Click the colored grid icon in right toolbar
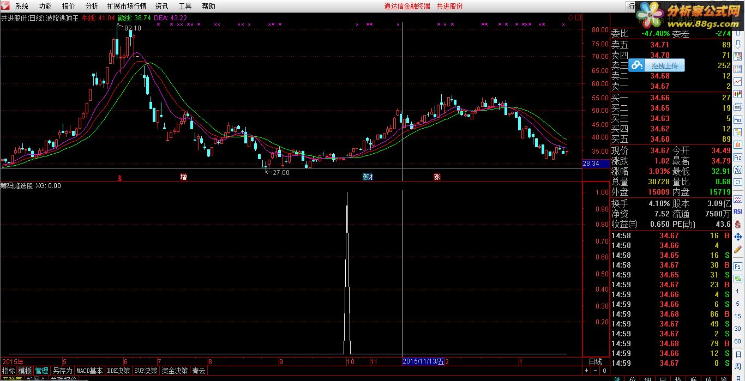The image size is (745, 381). click(738, 68)
